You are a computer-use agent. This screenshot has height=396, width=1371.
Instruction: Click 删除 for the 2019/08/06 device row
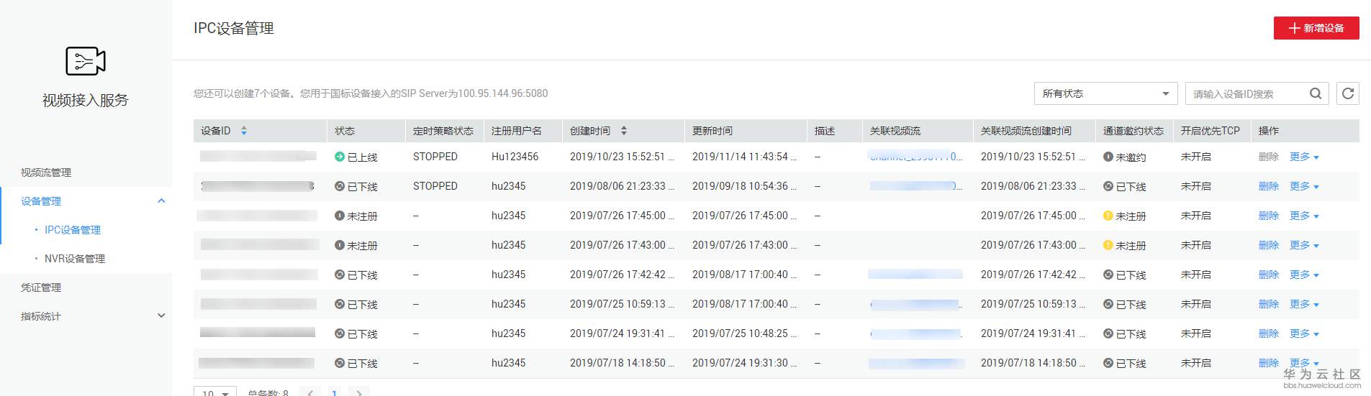pos(1268,186)
